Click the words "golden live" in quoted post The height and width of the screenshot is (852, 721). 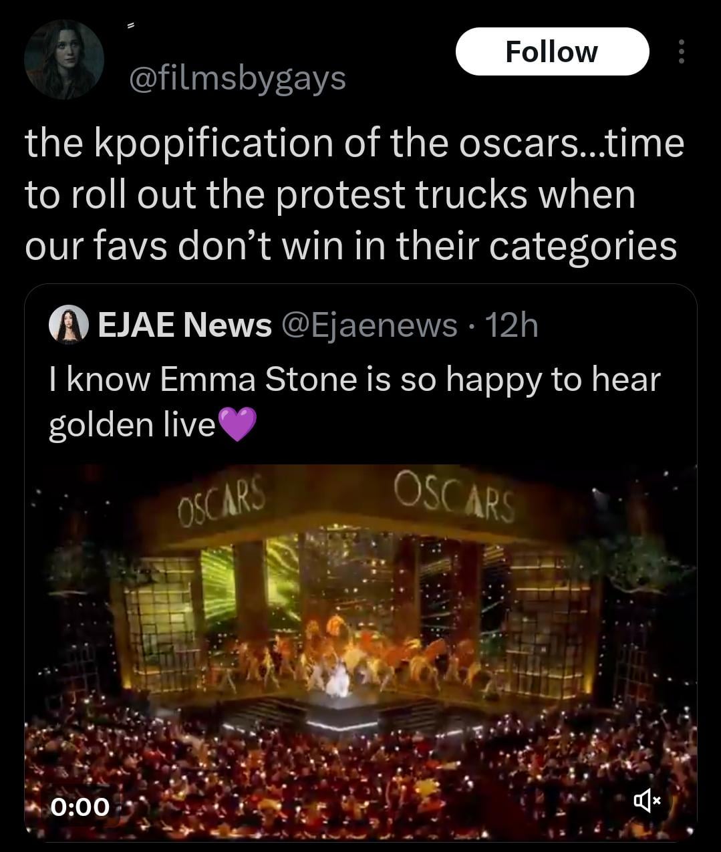(132, 424)
